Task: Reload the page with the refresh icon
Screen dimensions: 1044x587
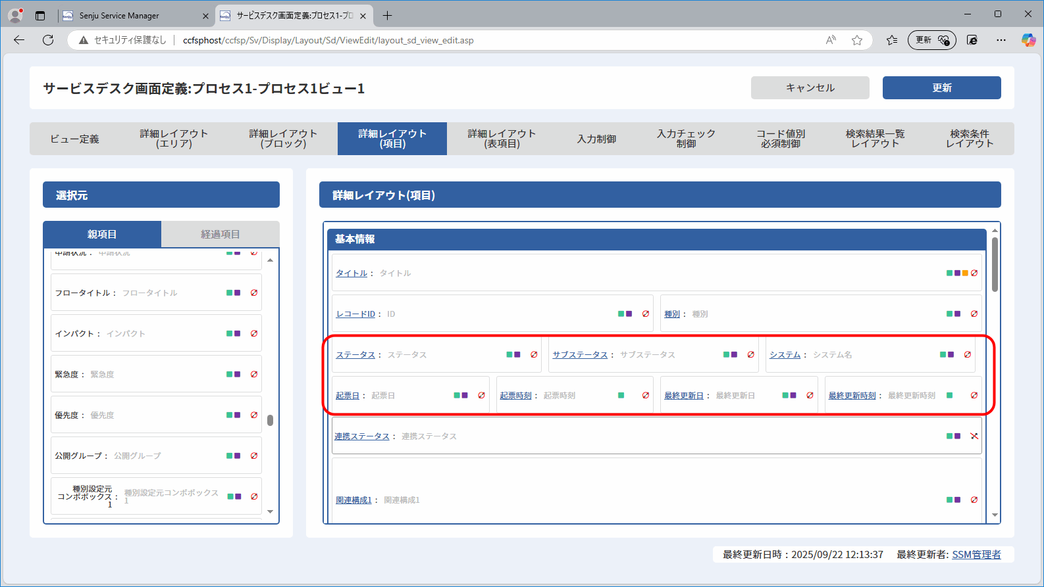Action: click(x=48, y=40)
